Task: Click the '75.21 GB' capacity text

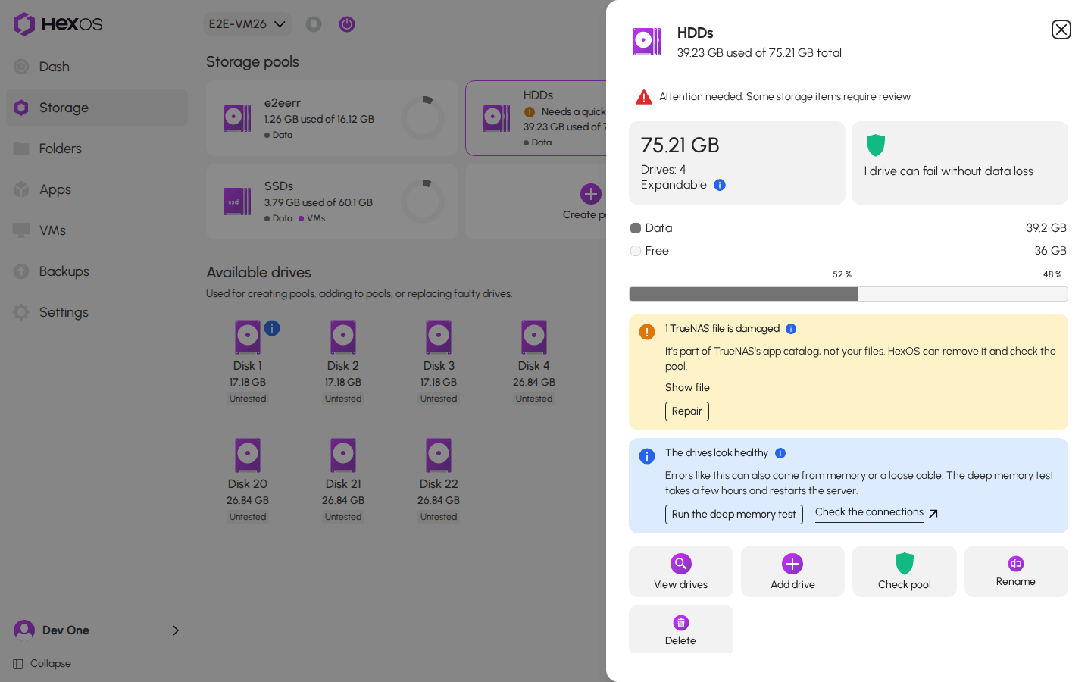Action: 680,145
